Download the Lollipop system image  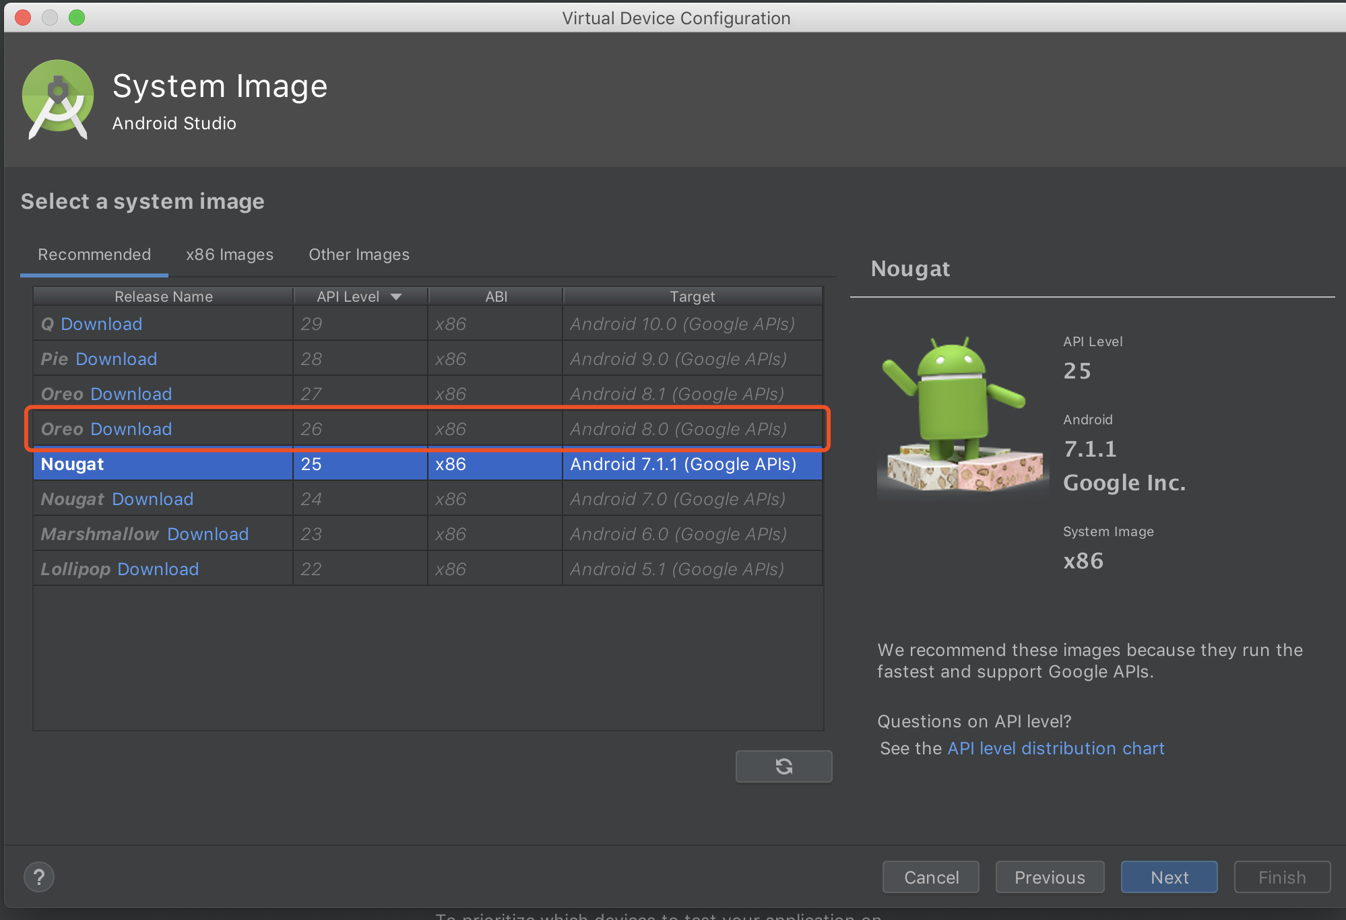pos(158,569)
